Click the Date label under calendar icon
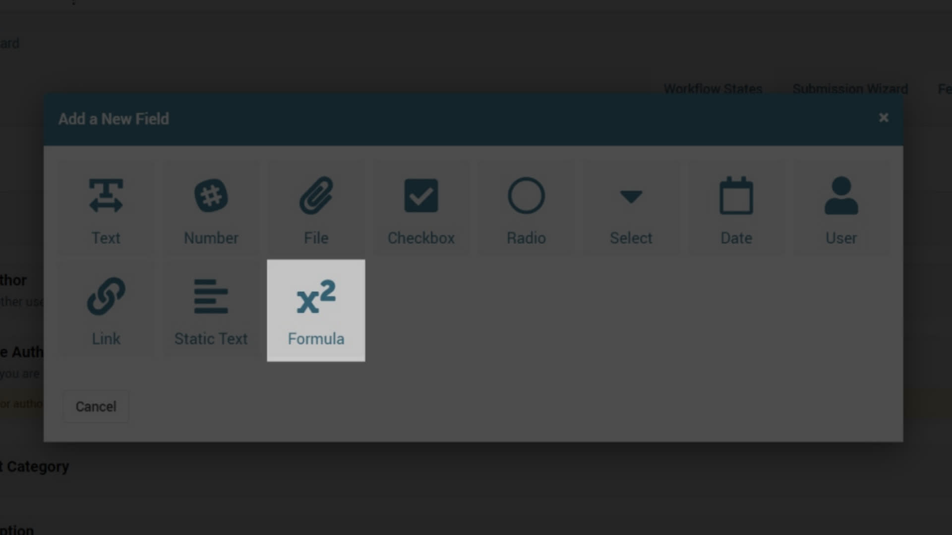The height and width of the screenshot is (535, 952). click(x=736, y=238)
